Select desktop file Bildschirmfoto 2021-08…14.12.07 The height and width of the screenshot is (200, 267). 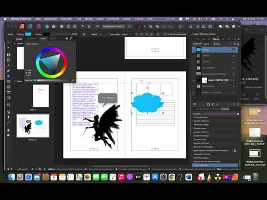point(255,158)
